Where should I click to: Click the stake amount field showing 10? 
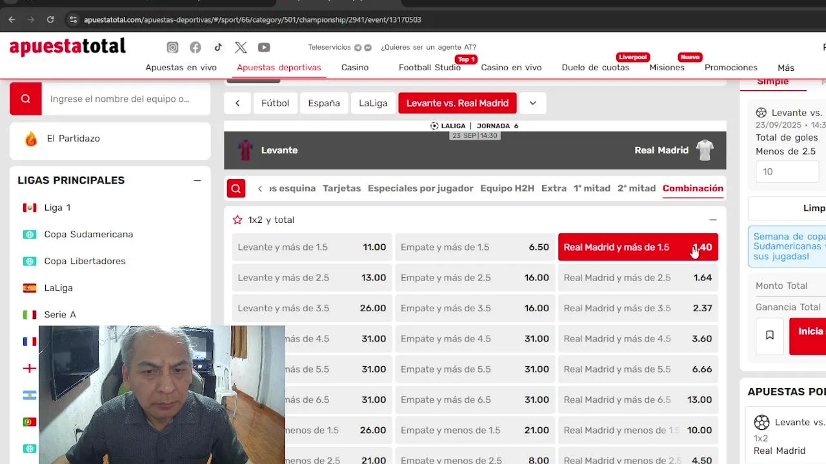[x=787, y=171]
